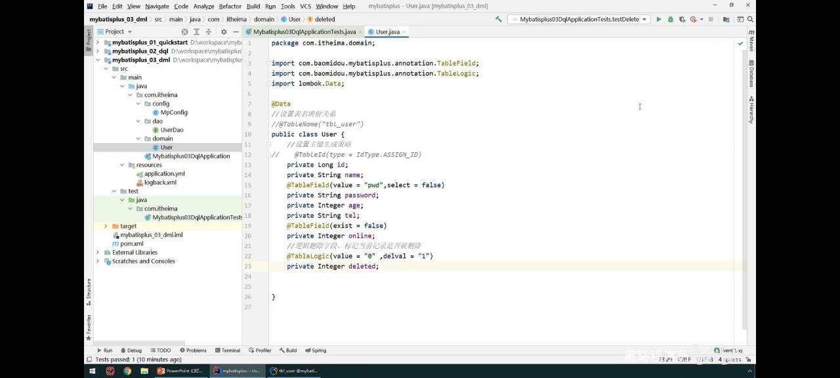This screenshot has width=840, height=378.
Task: Hide the Project panel with minus icon
Action: 236,31
